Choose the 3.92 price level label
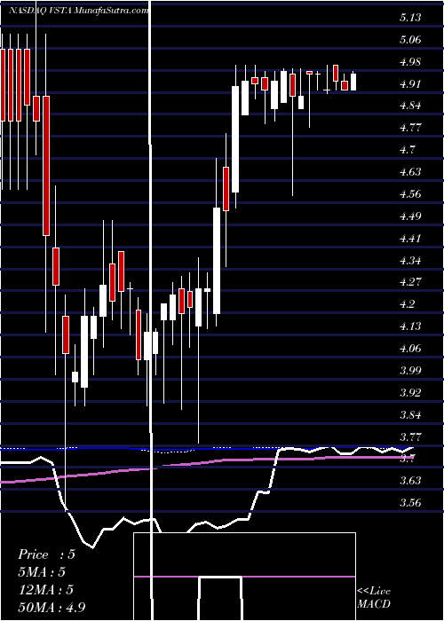Viewport: 444px width, 621px height. click(x=408, y=393)
